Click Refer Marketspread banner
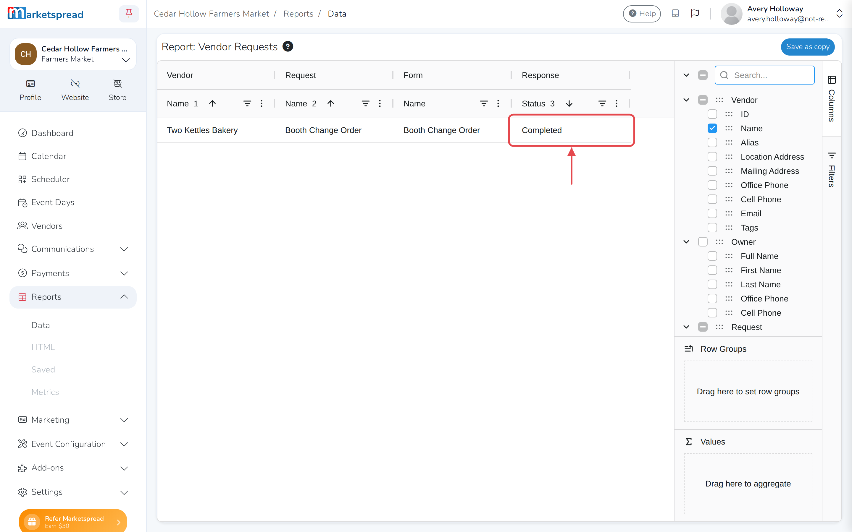 [x=73, y=520]
